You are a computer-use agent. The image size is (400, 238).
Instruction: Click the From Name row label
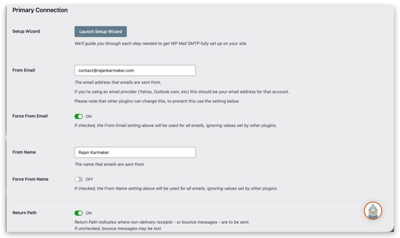coord(24,152)
